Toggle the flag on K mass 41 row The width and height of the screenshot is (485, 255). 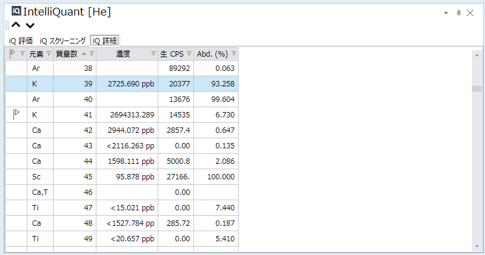pos(17,114)
